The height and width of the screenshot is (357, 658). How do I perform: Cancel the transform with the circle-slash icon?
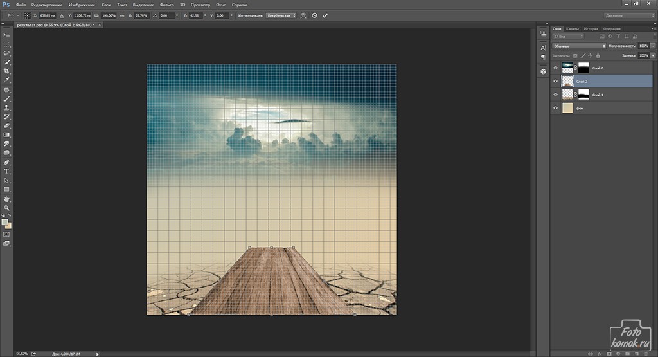click(x=314, y=15)
